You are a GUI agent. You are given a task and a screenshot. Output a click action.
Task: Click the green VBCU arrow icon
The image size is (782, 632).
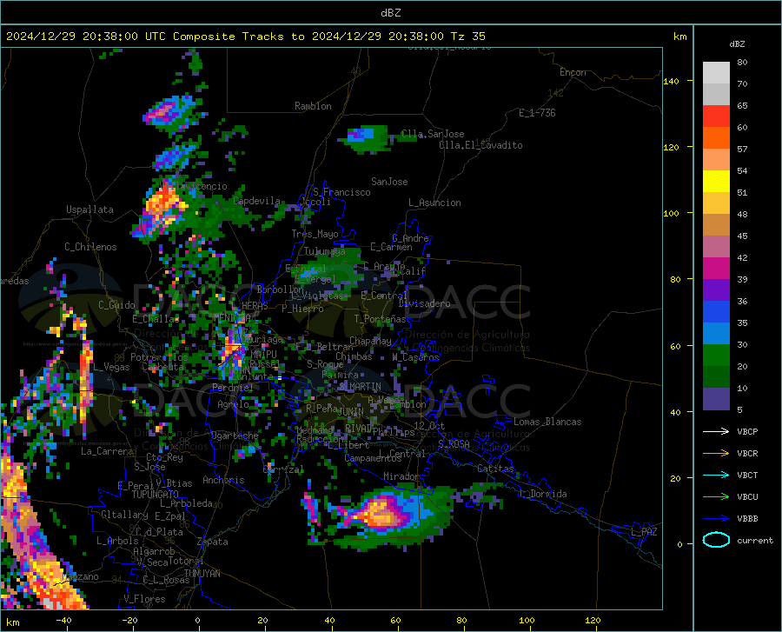point(716,496)
